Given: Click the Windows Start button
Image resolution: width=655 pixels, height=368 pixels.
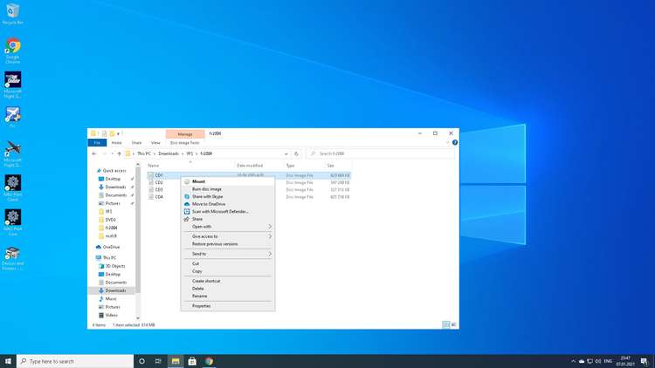Looking at the screenshot, I should tap(8, 361).
